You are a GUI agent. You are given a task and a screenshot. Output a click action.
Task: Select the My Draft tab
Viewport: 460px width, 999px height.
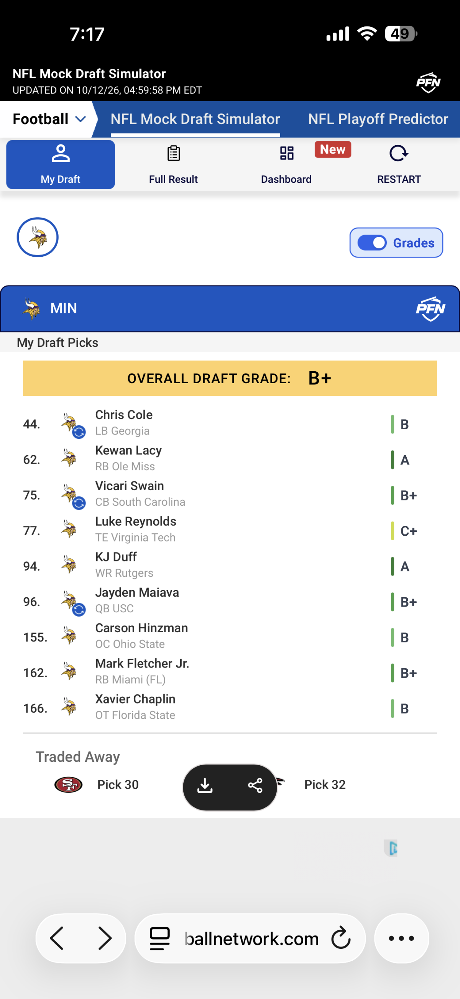coord(61,164)
